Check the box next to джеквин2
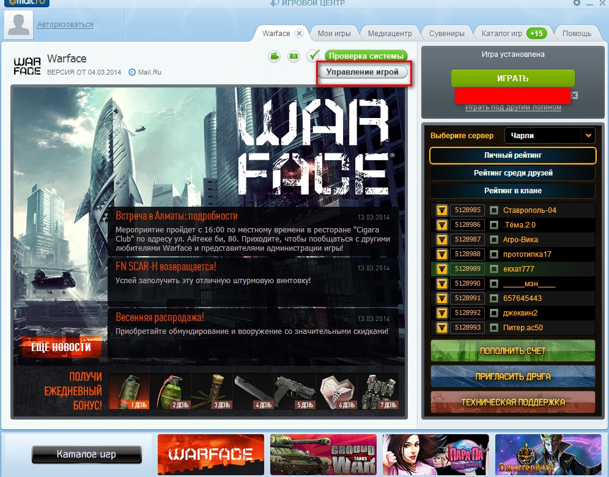 click(494, 313)
